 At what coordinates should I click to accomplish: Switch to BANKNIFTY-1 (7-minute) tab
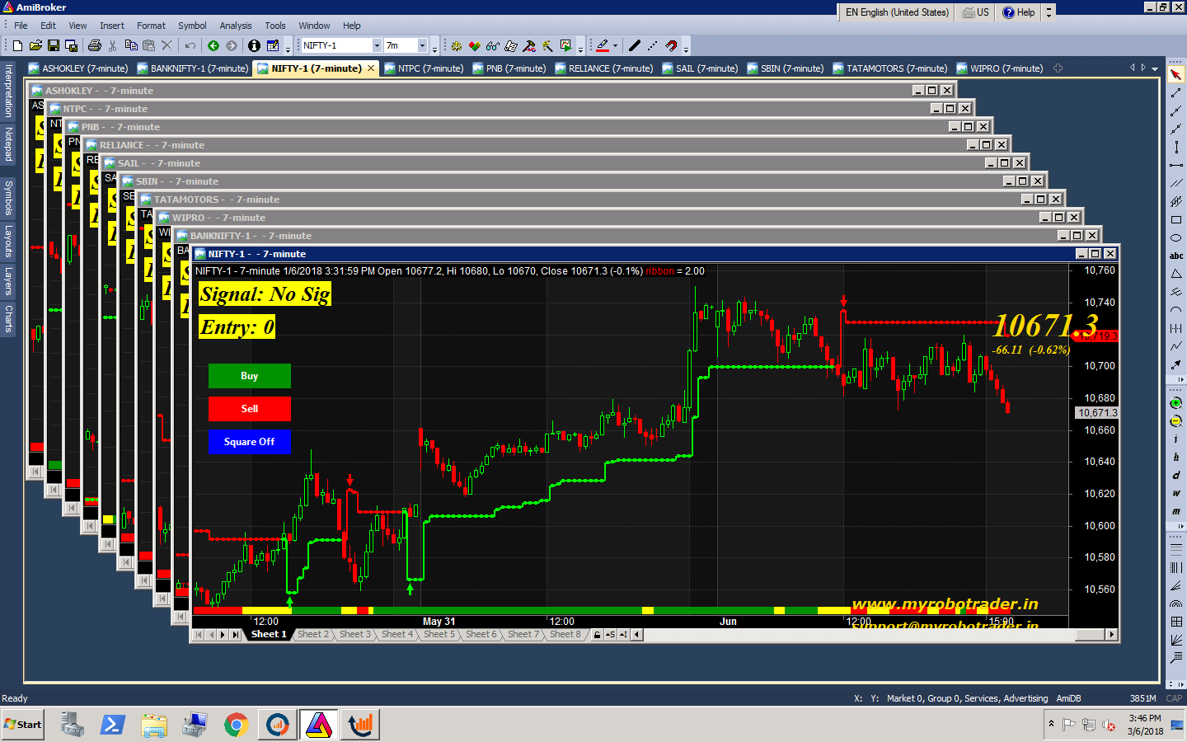coord(192,68)
